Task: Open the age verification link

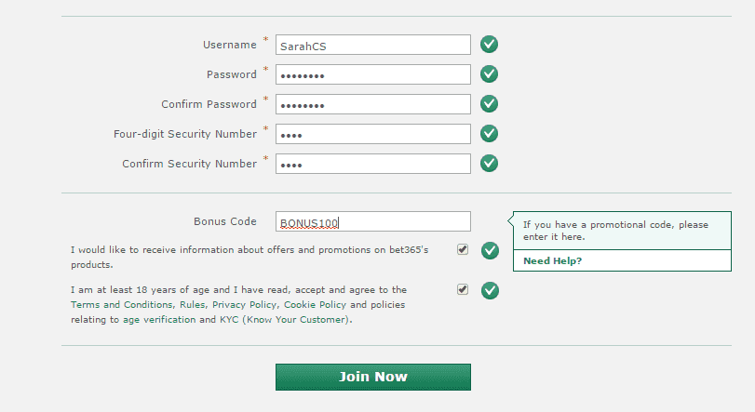Action: [159, 320]
